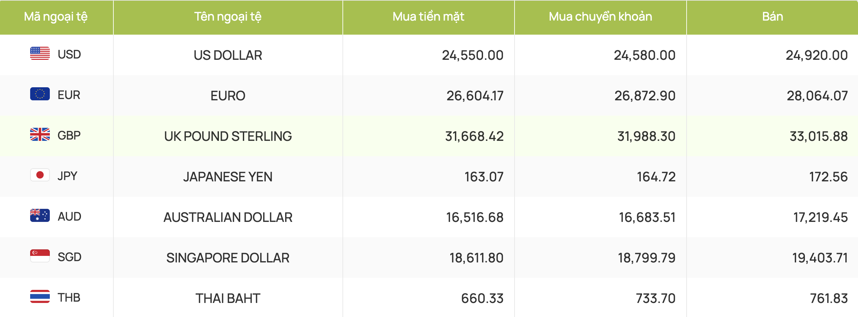The image size is (858, 317).
Task: Click the Japan flag icon
Action: [x=40, y=175]
